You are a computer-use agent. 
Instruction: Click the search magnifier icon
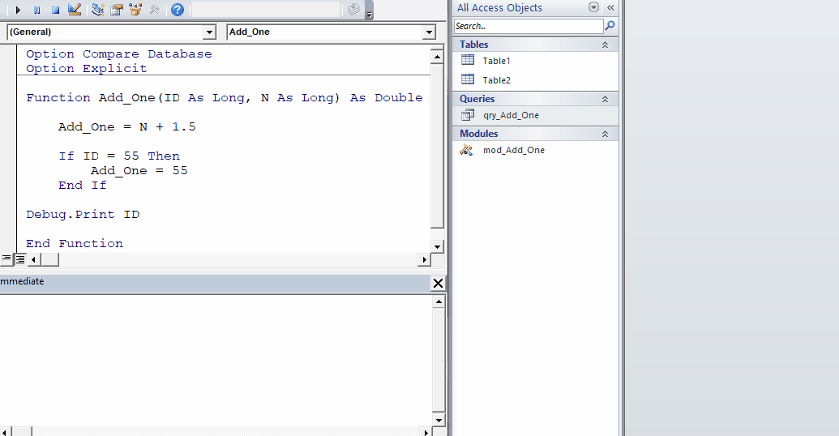pos(610,25)
